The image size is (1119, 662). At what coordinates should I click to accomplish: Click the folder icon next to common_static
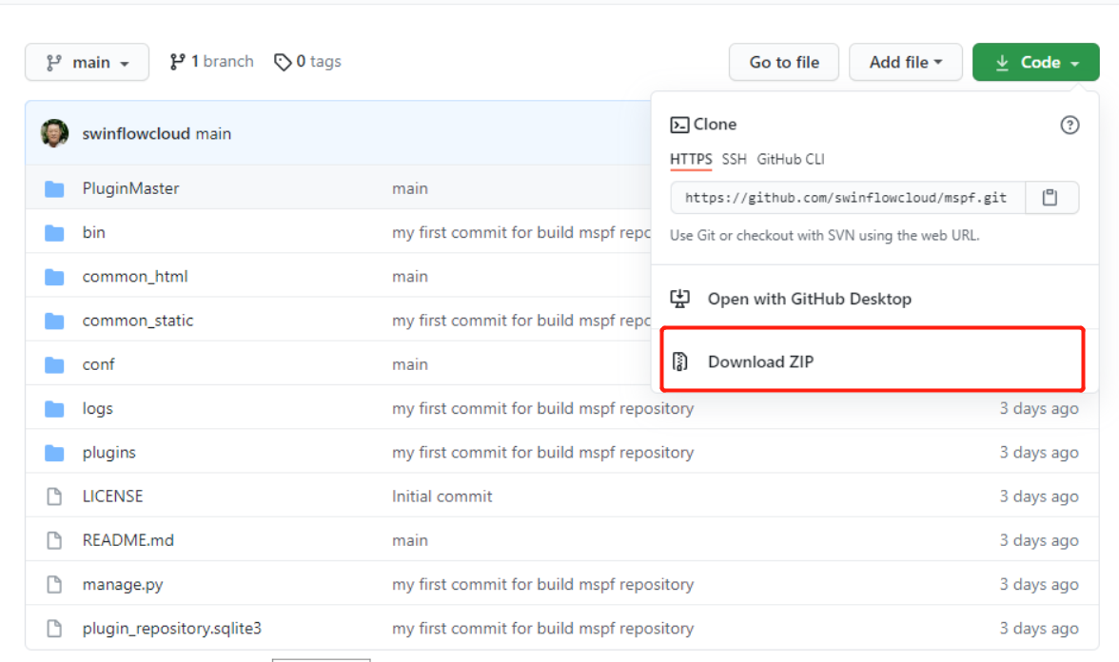54,321
